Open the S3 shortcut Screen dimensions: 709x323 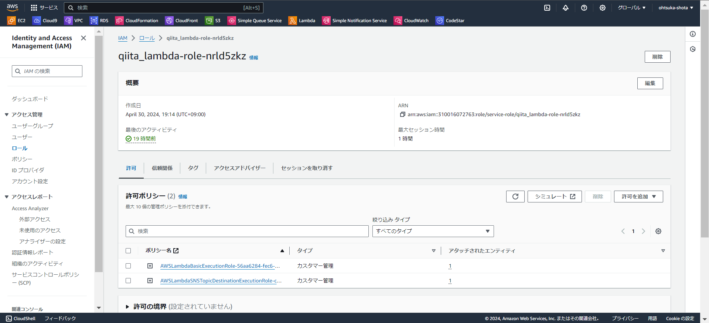[x=213, y=21]
